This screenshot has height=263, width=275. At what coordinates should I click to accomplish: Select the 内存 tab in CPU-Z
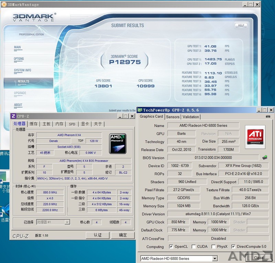pyautogui.click(x=59, y=124)
